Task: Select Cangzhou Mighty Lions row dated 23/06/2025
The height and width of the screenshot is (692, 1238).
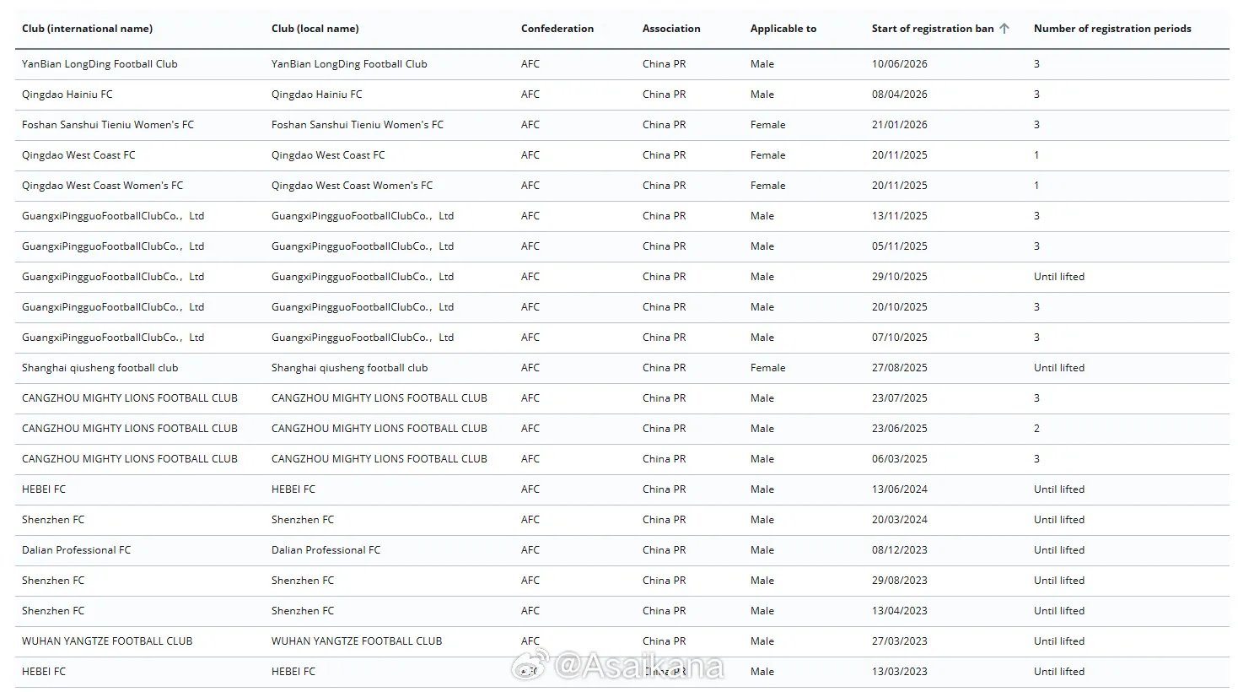Action: [x=622, y=429]
